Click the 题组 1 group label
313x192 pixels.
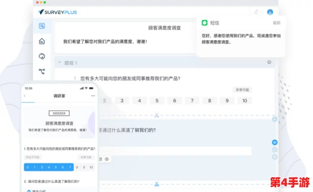pos(71,63)
